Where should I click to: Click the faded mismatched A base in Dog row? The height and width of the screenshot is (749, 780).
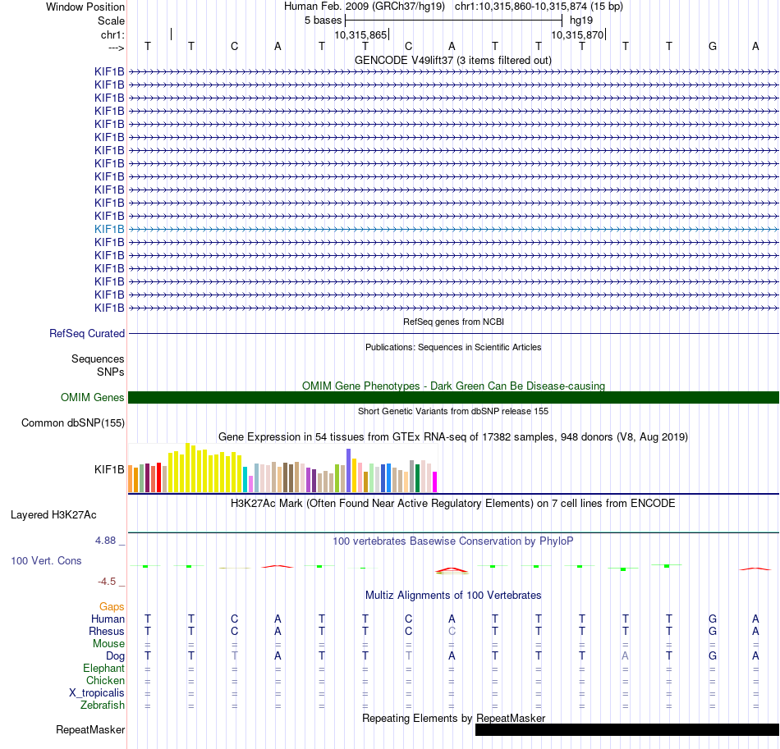[x=626, y=656]
